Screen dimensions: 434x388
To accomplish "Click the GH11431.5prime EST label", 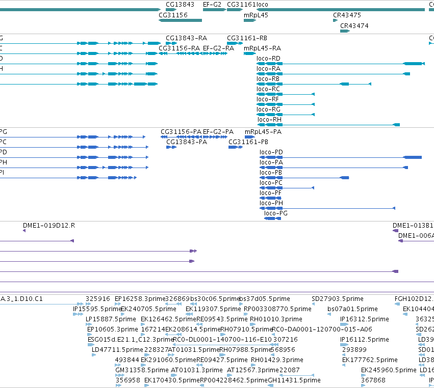I will (x=294, y=380).
